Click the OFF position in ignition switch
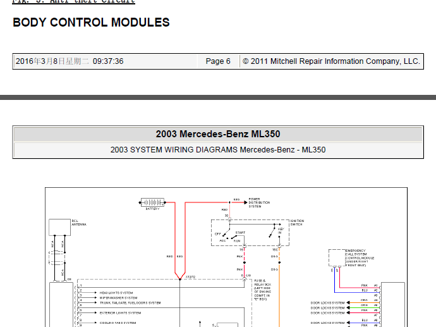 click(x=218, y=234)
